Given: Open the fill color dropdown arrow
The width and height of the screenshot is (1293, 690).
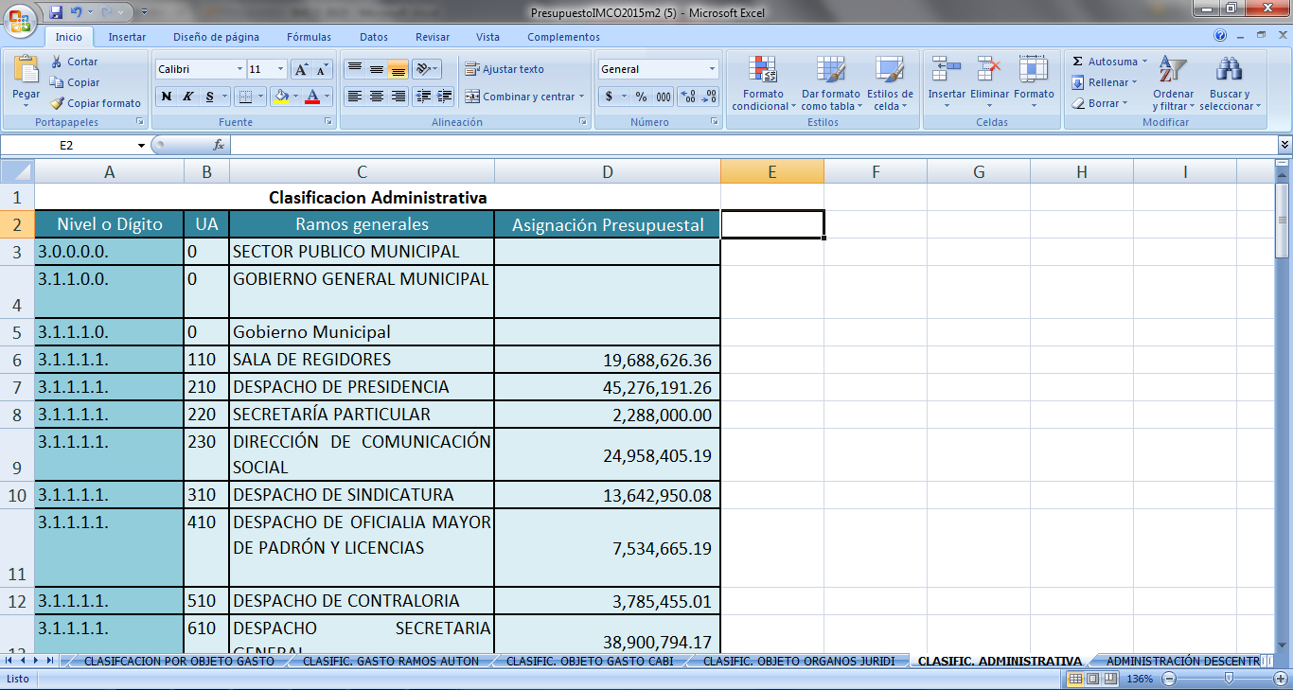Looking at the screenshot, I should [x=295, y=97].
